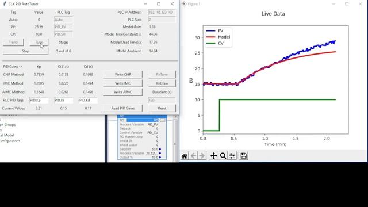
Task: Click the Write IMC button
Action: coord(122,83)
